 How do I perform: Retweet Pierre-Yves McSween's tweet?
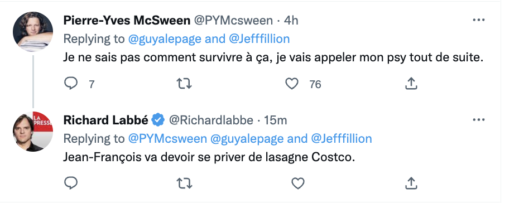point(184,84)
